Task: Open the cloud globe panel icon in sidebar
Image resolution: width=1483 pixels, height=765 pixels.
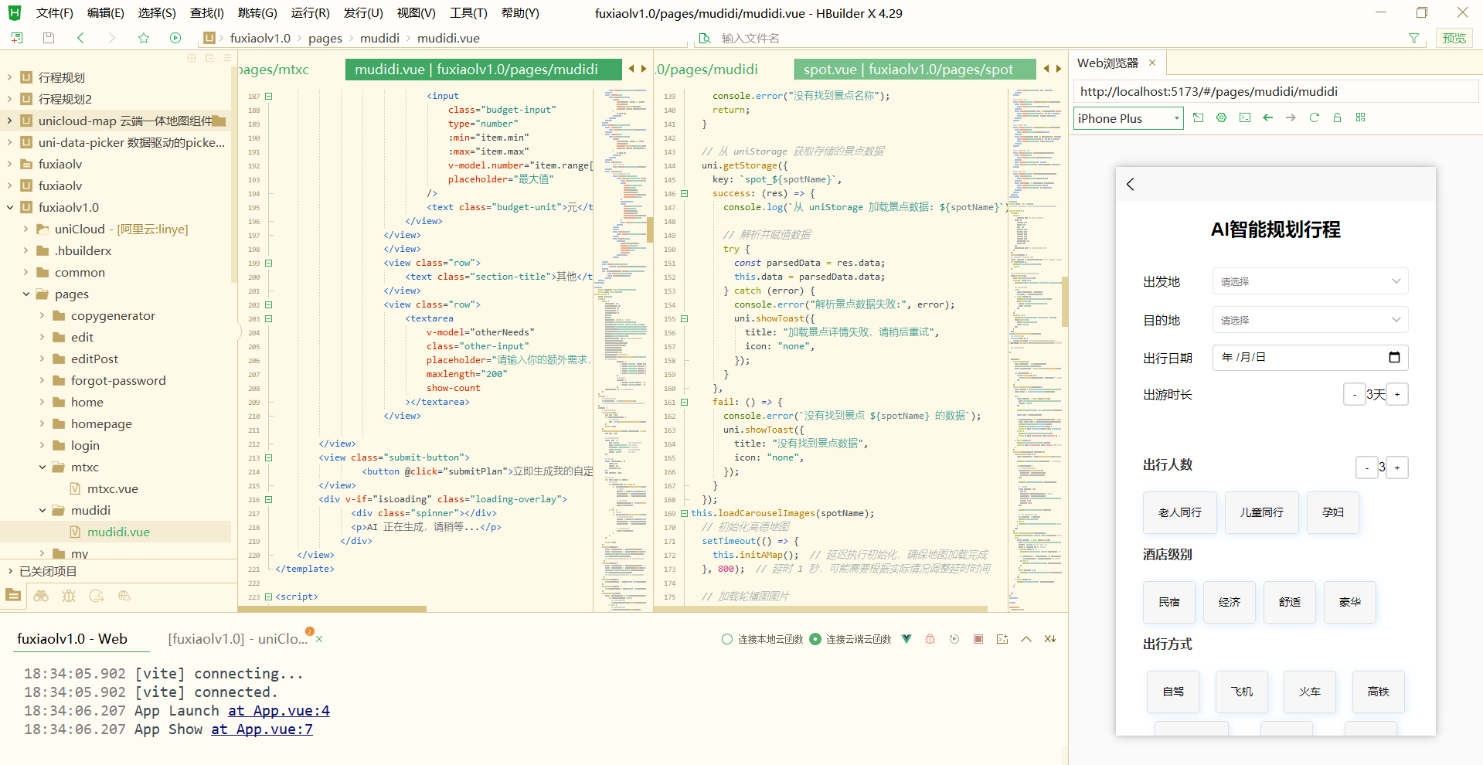Action: (x=124, y=596)
